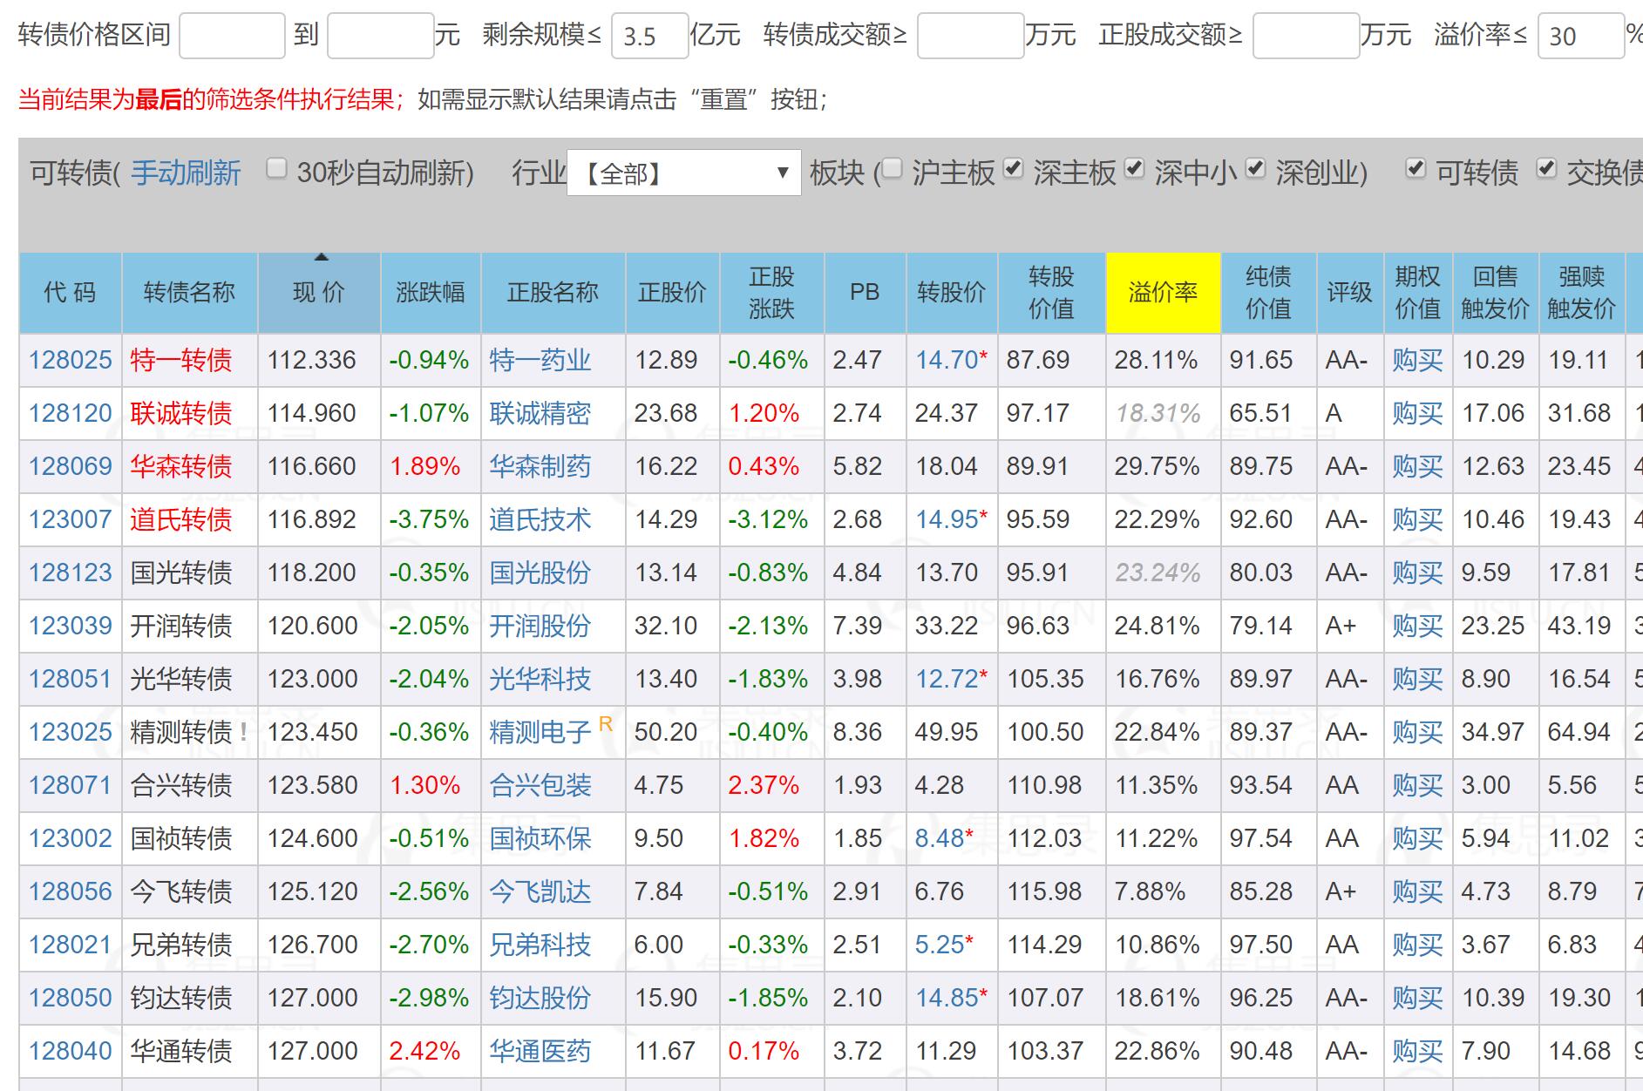Click 购买 in the 钧达转债 row

[1418, 998]
